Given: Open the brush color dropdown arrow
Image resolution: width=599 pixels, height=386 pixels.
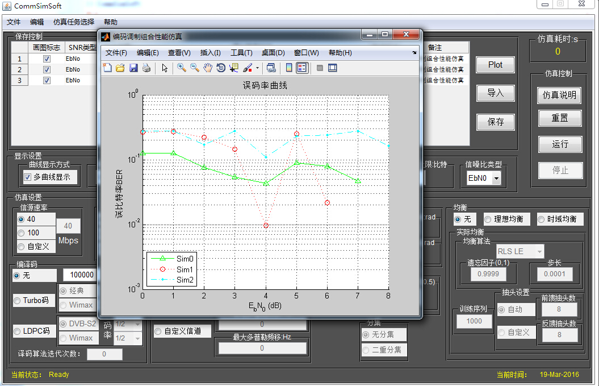Looking at the screenshot, I should (257, 68).
